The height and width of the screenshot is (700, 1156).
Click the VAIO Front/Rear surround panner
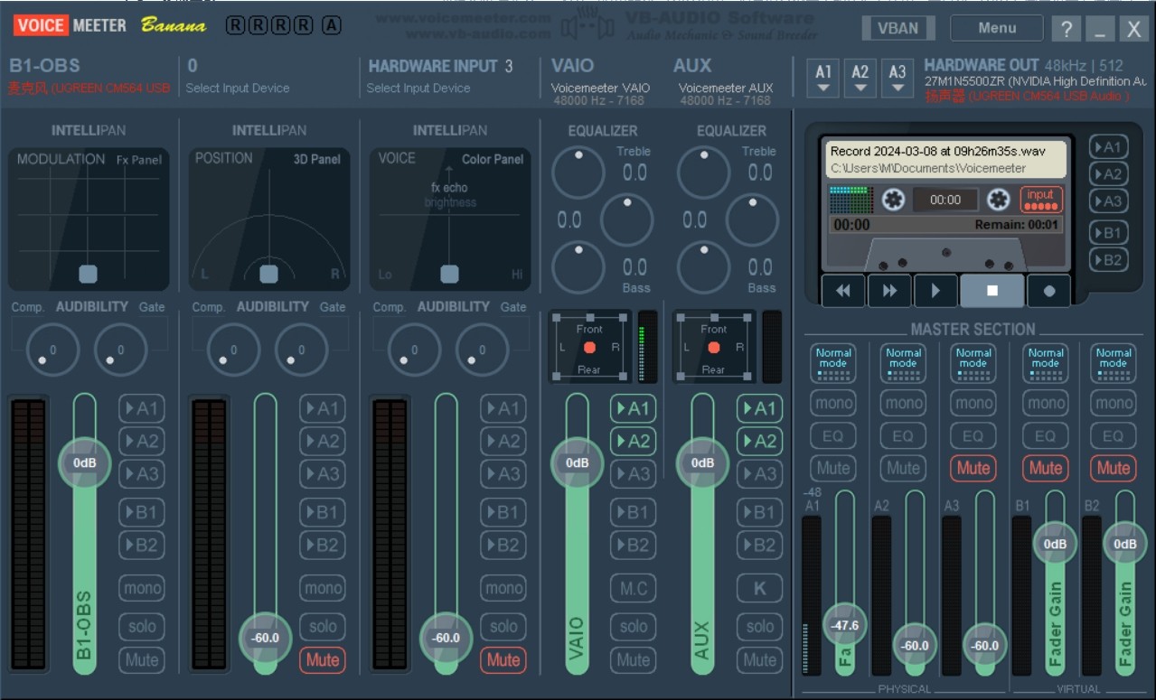point(589,347)
